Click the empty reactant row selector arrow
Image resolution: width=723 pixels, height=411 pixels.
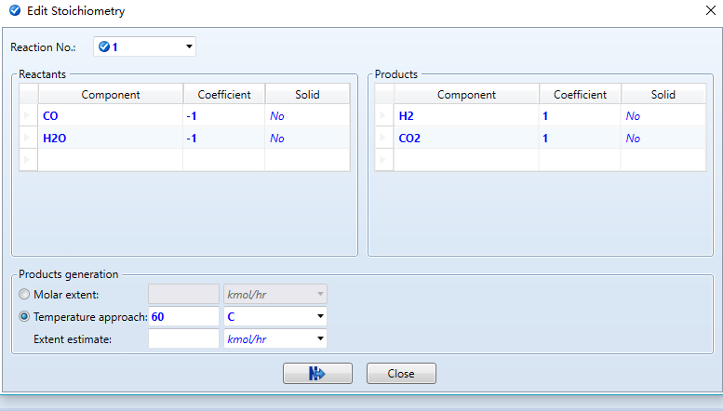pyautogui.click(x=28, y=160)
